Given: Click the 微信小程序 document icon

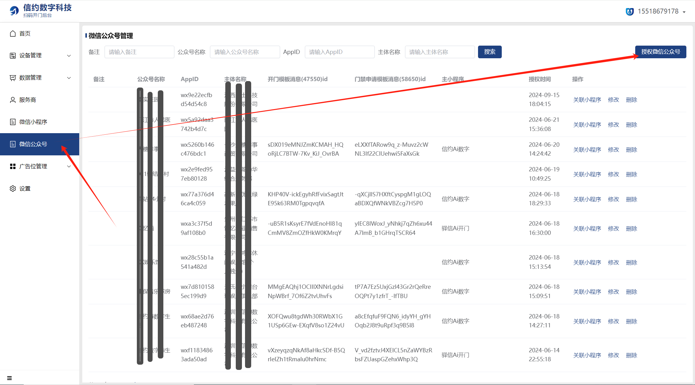Looking at the screenshot, I should [13, 122].
